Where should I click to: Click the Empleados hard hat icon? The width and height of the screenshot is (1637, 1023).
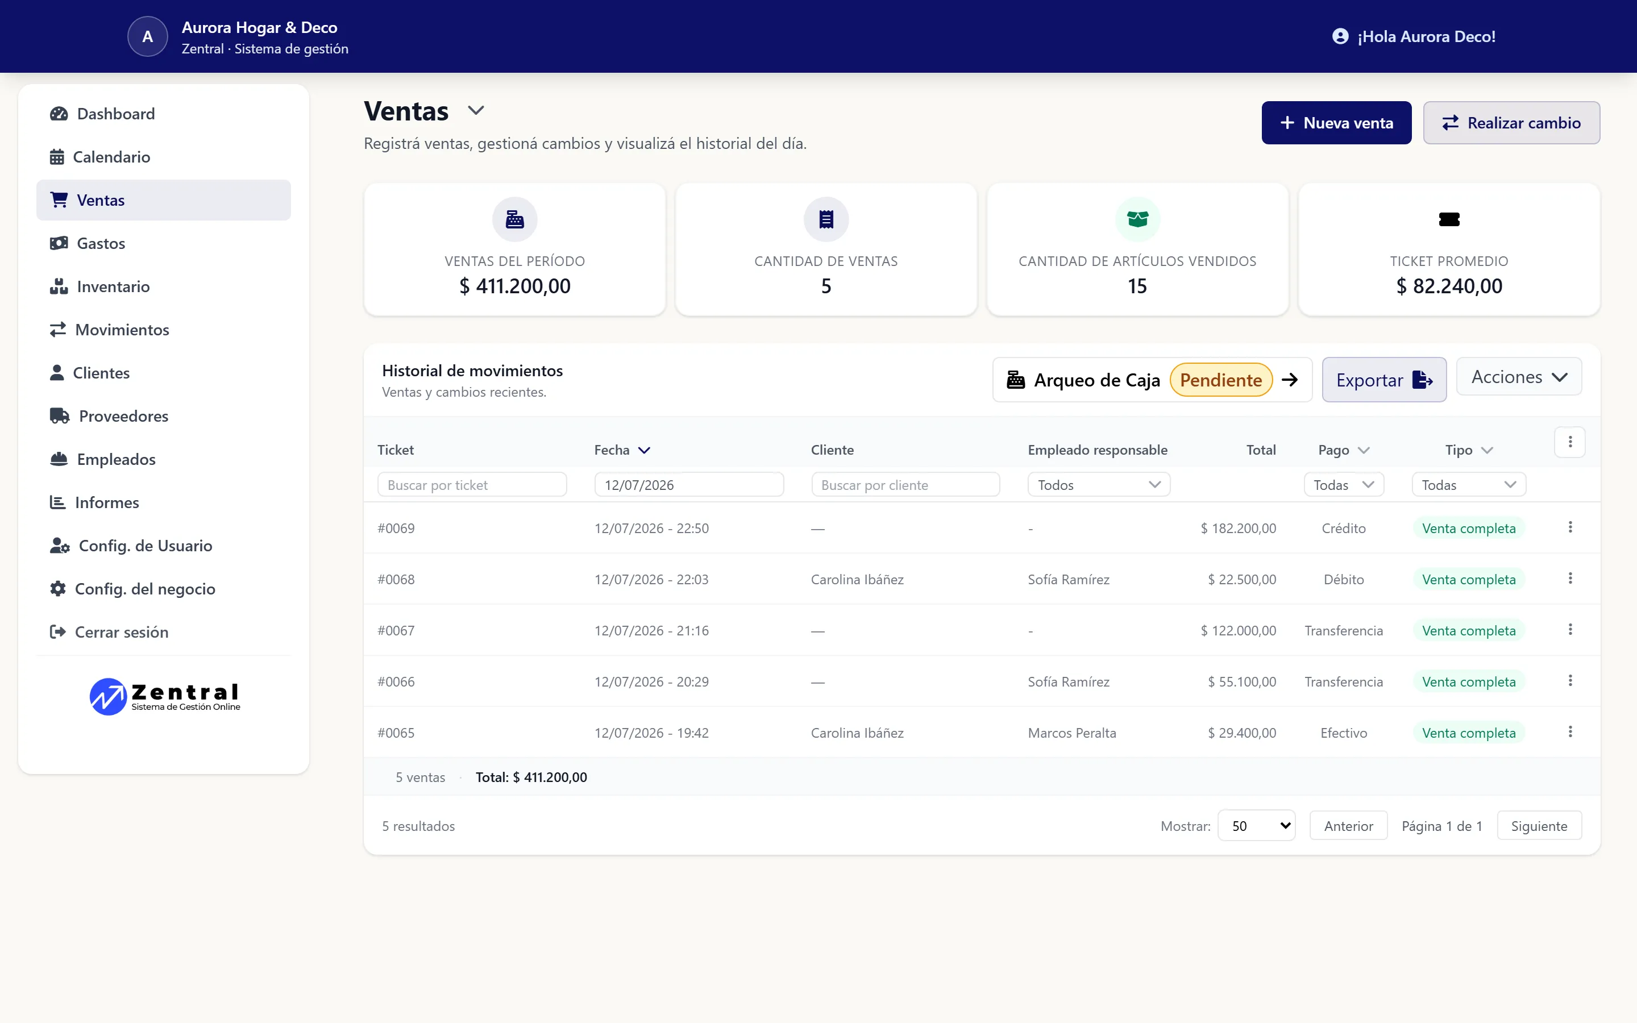[x=59, y=459]
